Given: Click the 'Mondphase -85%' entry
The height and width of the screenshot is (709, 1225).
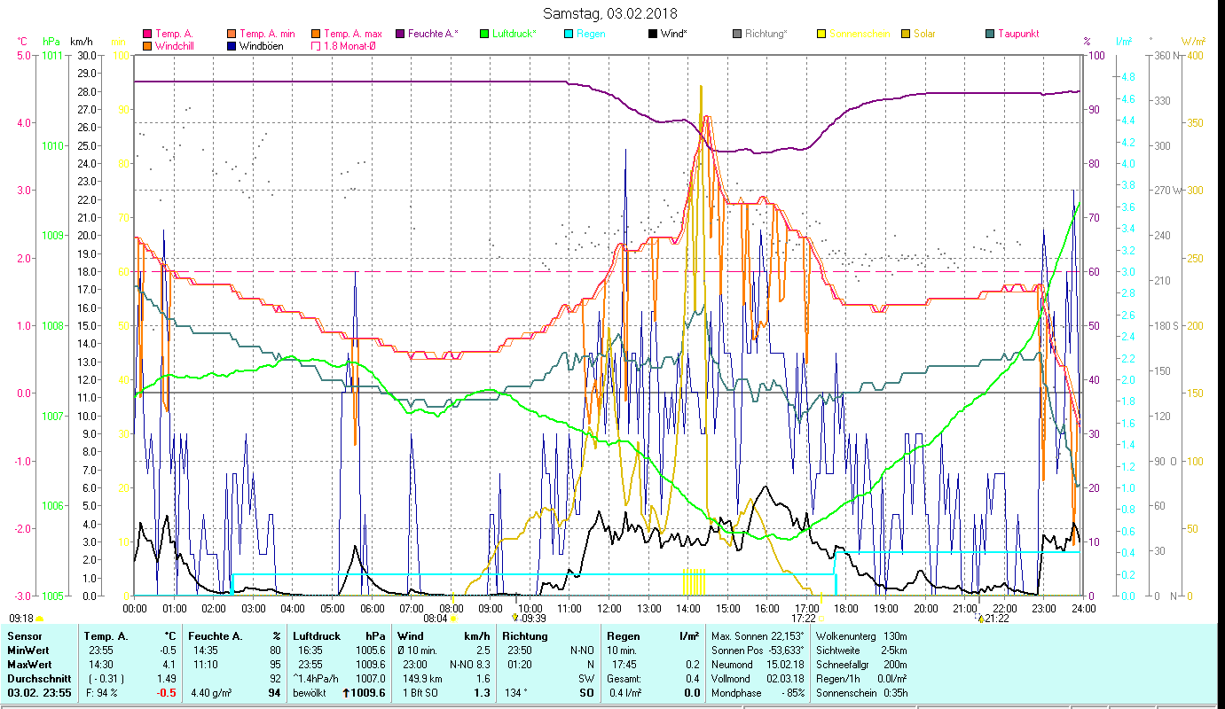Looking at the screenshot, I should coord(758,693).
